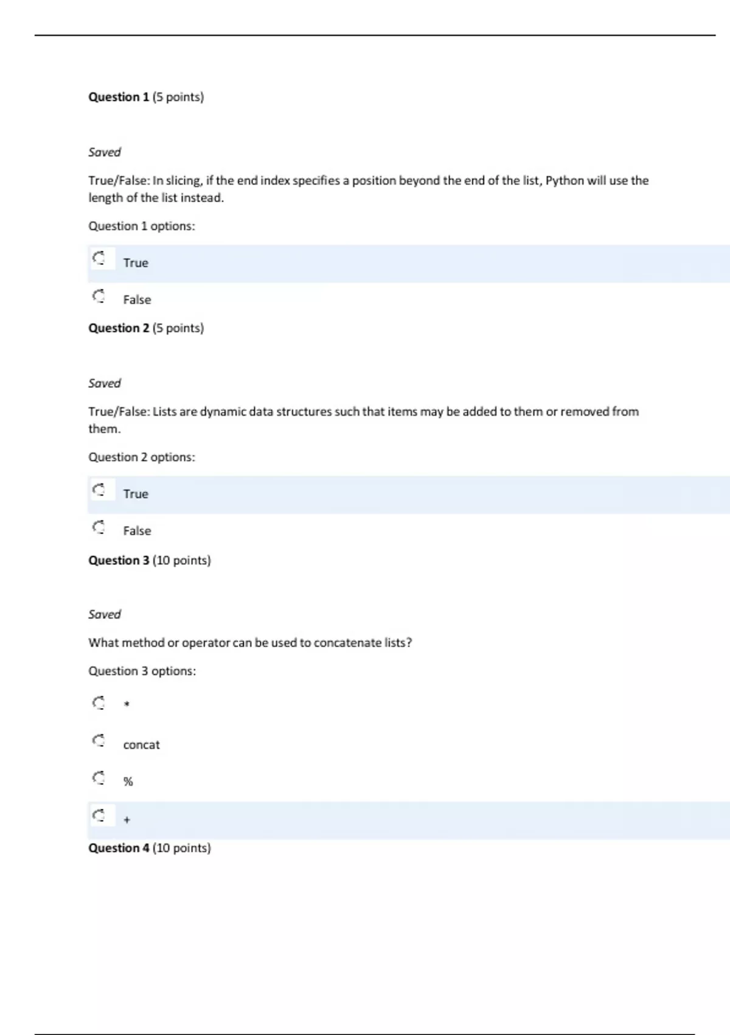
Task: Select the False radio button for Question 1
Action: pos(99,296)
